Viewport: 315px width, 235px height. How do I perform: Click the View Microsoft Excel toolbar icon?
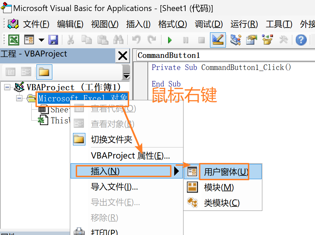tap(14, 40)
